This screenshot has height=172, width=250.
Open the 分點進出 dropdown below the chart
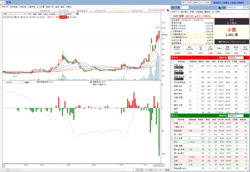[14, 82]
